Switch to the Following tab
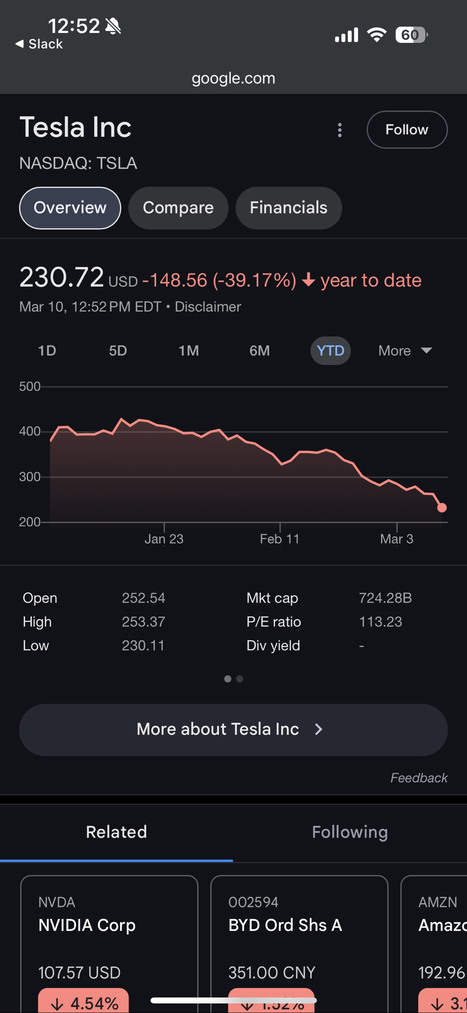Viewport: 467px width, 1013px height. click(x=349, y=832)
